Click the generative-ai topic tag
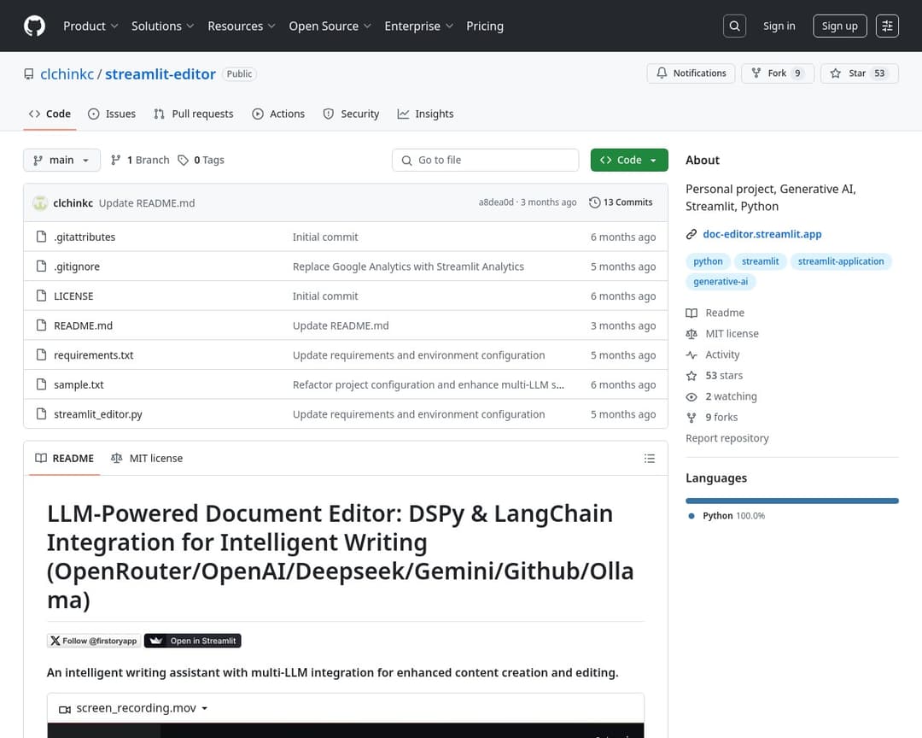Screen dimensions: 922x738 point(721,281)
